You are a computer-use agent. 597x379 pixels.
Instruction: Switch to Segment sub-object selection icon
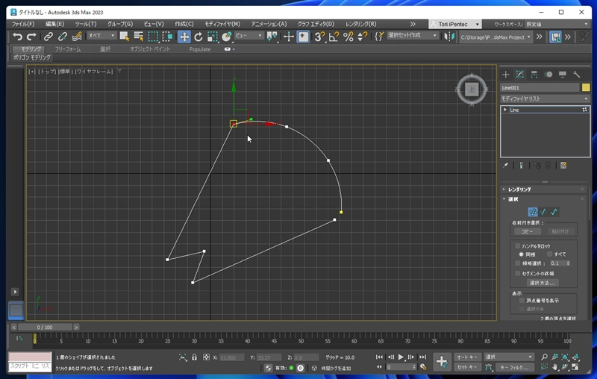point(543,212)
